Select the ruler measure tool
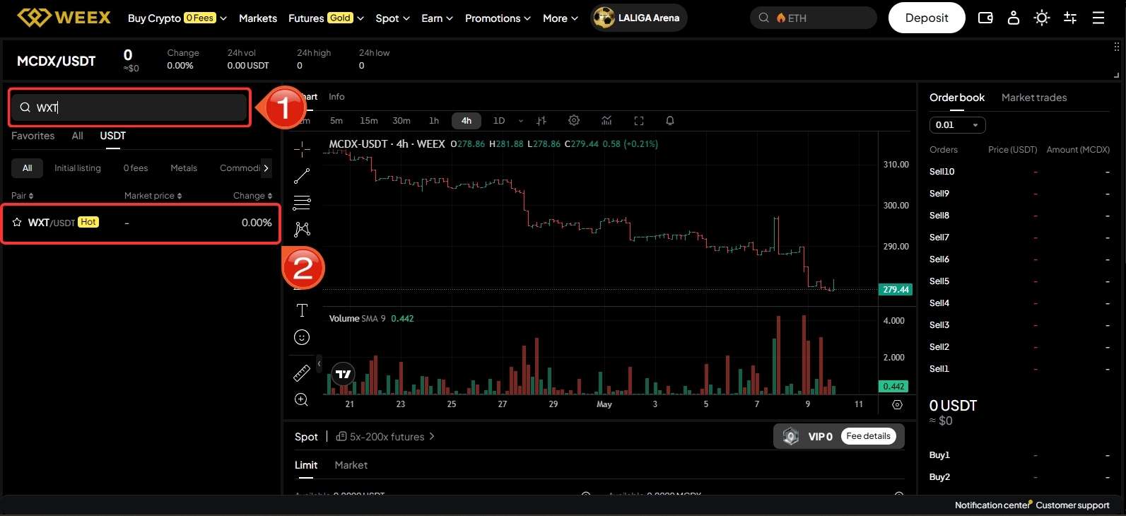1126x516 pixels. tap(302, 373)
